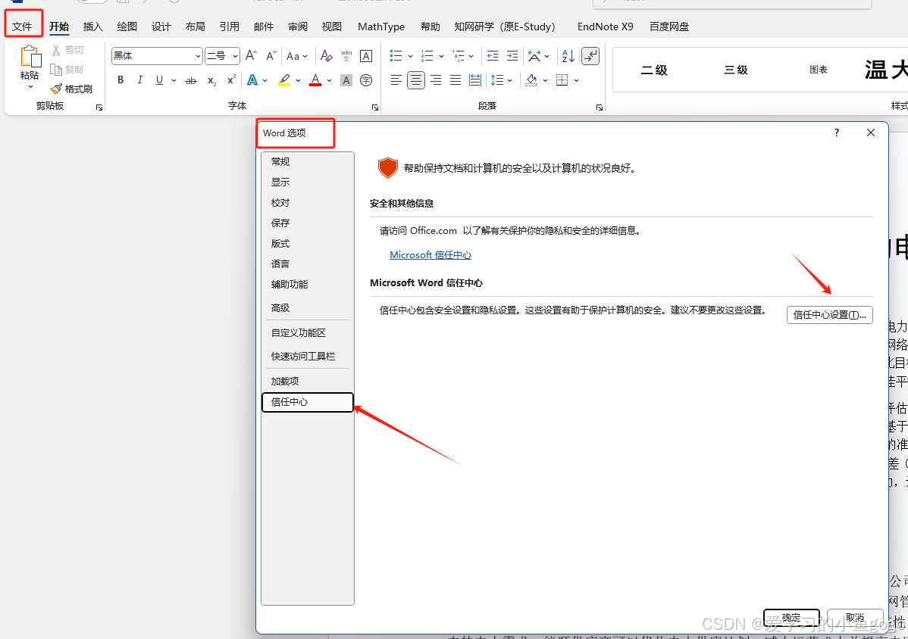Switch to the EndNote X9 tab
This screenshot has height=639, width=908.
(x=605, y=26)
